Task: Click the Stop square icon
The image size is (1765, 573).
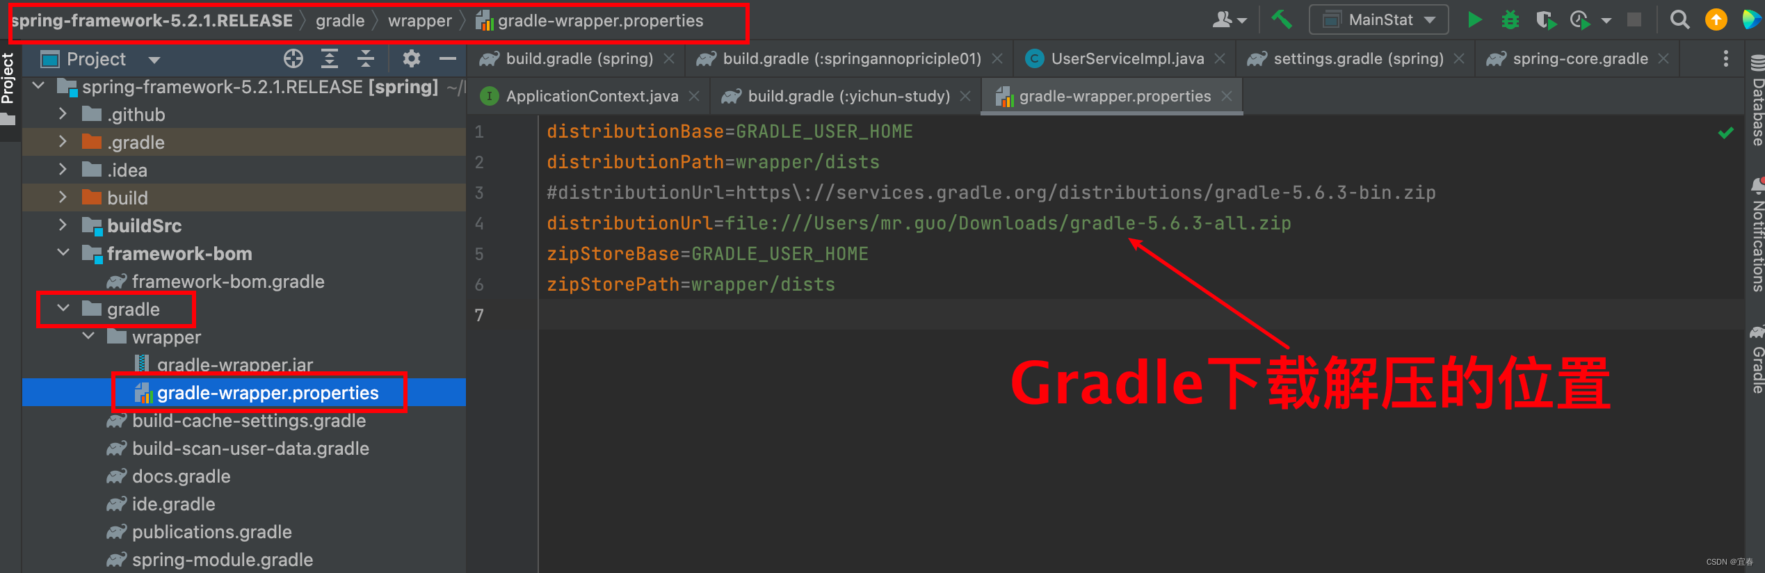Action: [1634, 19]
